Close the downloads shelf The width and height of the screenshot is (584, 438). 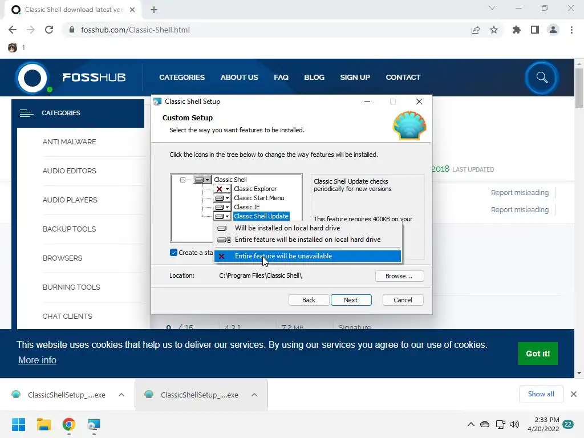(x=574, y=394)
